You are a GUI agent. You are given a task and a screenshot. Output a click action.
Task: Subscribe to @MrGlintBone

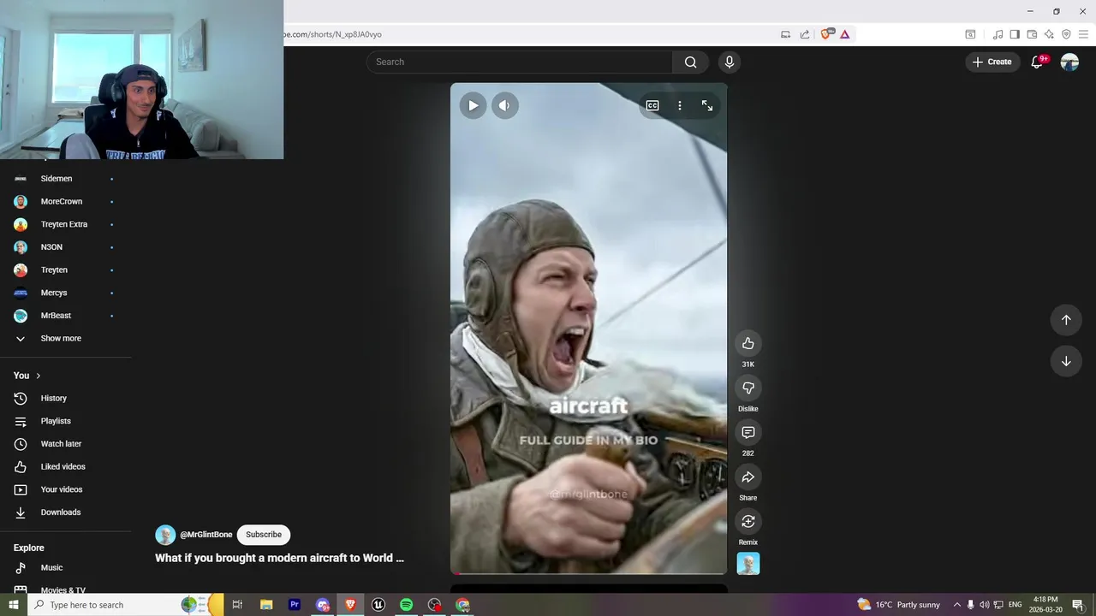(264, 535)
